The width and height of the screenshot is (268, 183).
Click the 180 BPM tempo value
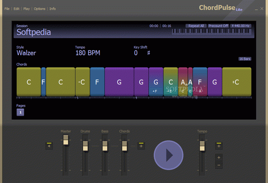click(x=88, y=53)
